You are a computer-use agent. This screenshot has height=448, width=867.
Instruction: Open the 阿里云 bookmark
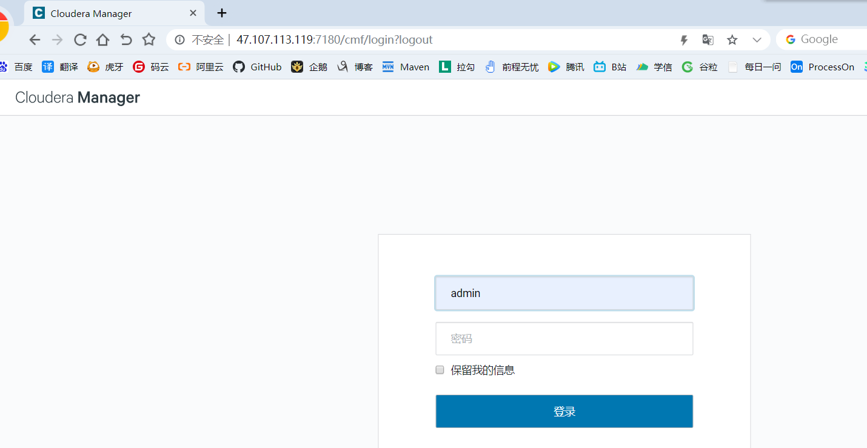[x=201, y=67]
